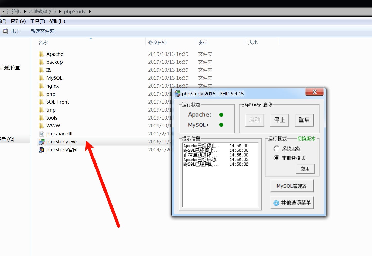Select the 系统服务 radio button
The width and height of the screenshot is (372, 256).
(276, 149)
